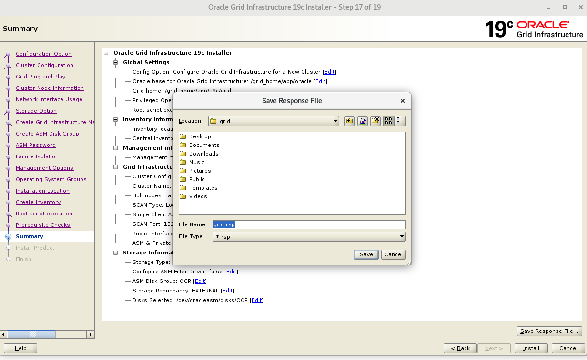Collapse the Inventory information tree node

[x=116, y=119]
